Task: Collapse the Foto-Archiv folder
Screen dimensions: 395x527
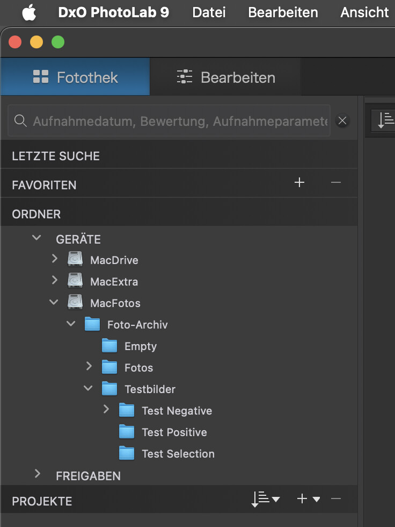Action: pyautogui.click(x=71, y=324)
